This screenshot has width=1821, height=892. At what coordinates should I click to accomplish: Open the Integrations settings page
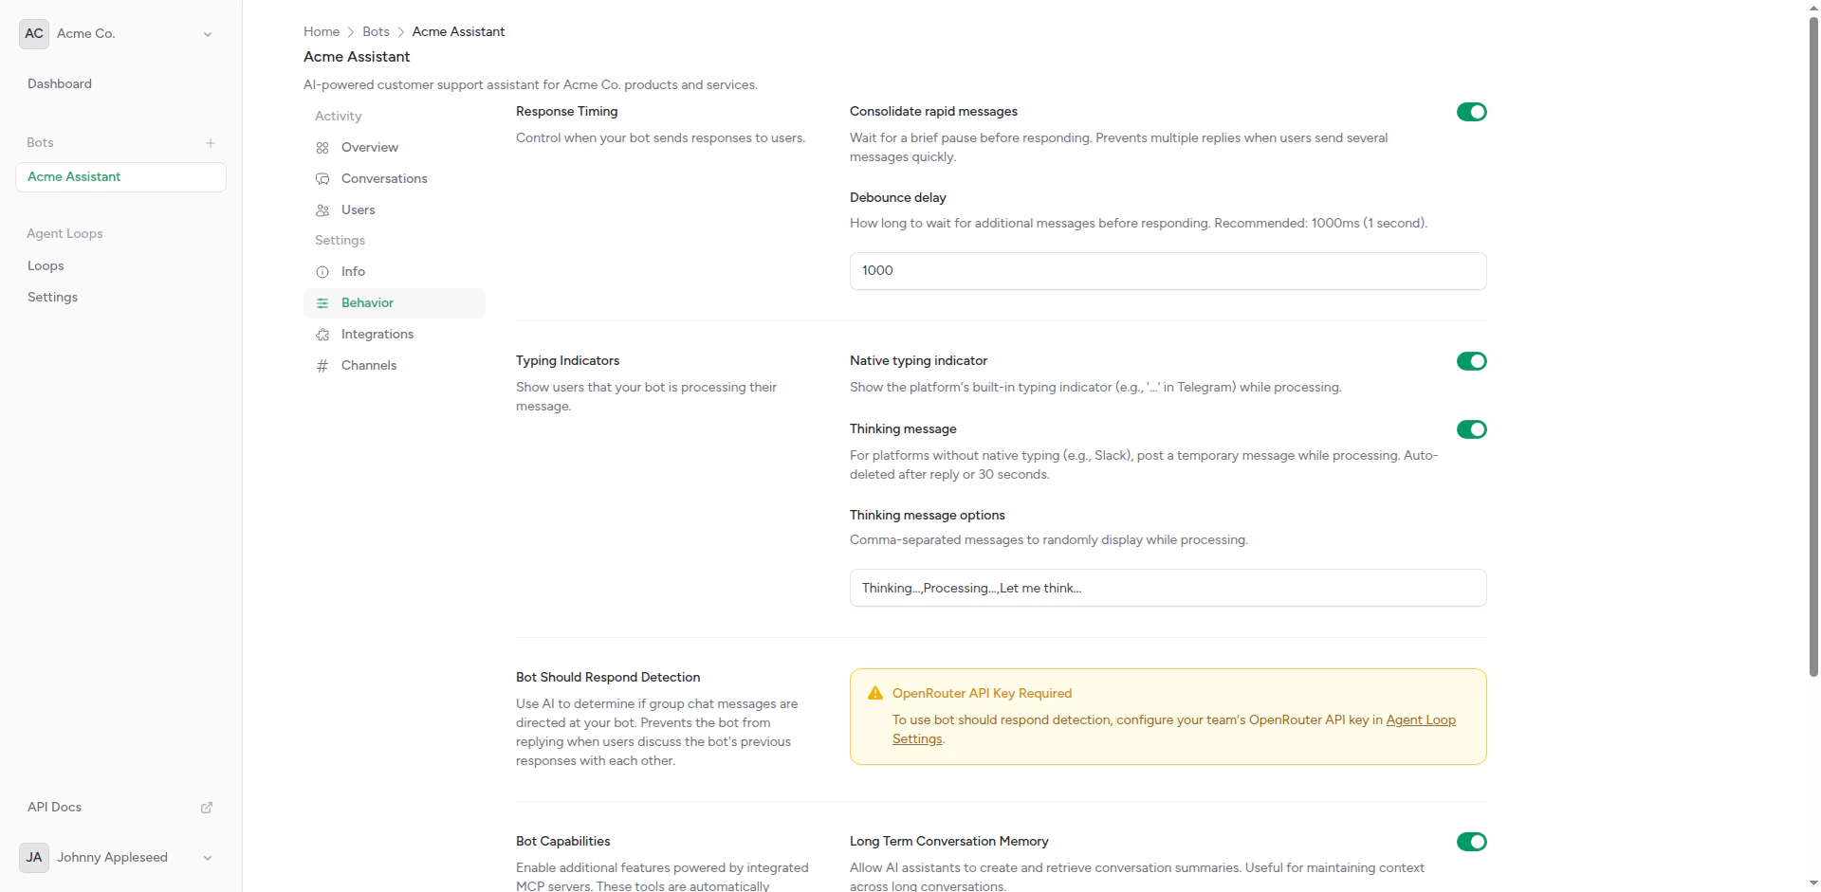pos(377,334)
